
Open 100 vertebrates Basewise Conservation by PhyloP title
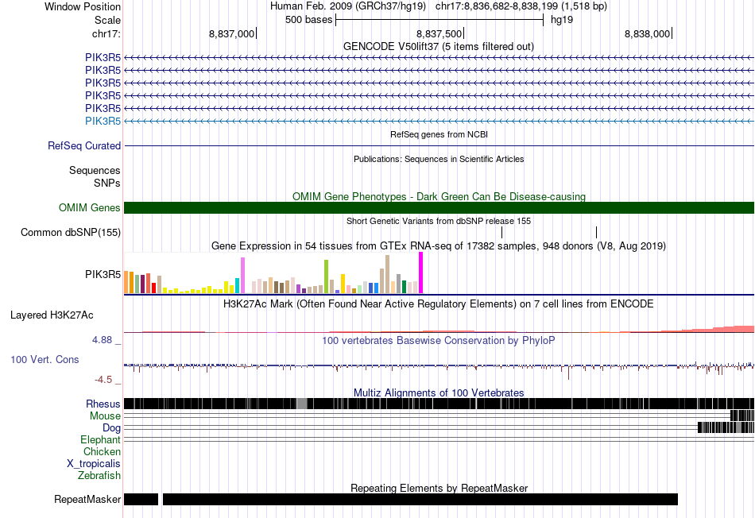439,341
